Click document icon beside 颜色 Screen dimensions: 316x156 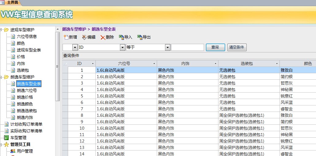point(13,43)
